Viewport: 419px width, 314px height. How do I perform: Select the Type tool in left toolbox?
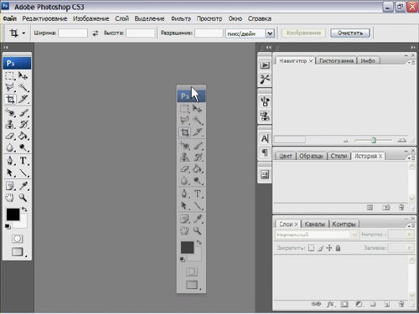click(23, 161)
